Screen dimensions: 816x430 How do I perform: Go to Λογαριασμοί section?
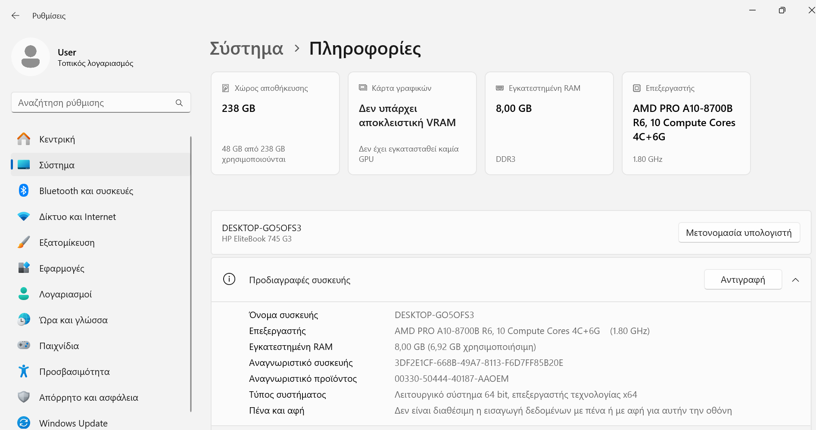point(101,294)
